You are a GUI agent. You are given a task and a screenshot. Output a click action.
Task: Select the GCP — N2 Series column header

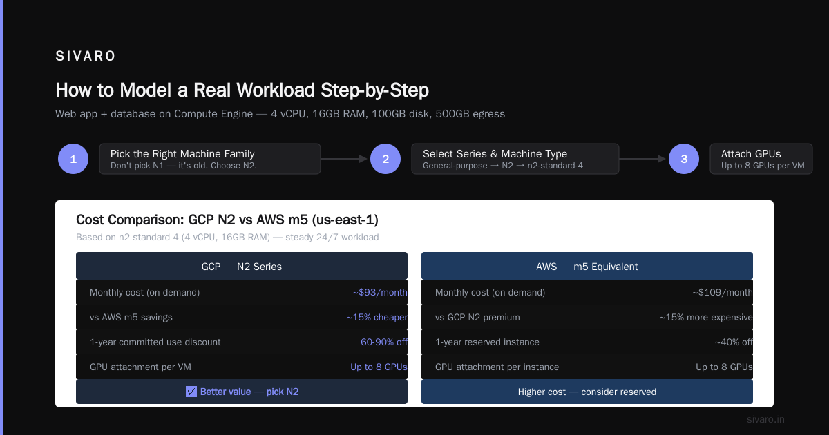pyautogui.click(x=242, y=266)
